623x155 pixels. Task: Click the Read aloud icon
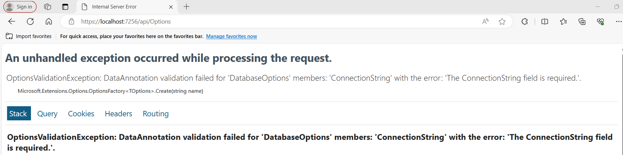click(485, 21)
